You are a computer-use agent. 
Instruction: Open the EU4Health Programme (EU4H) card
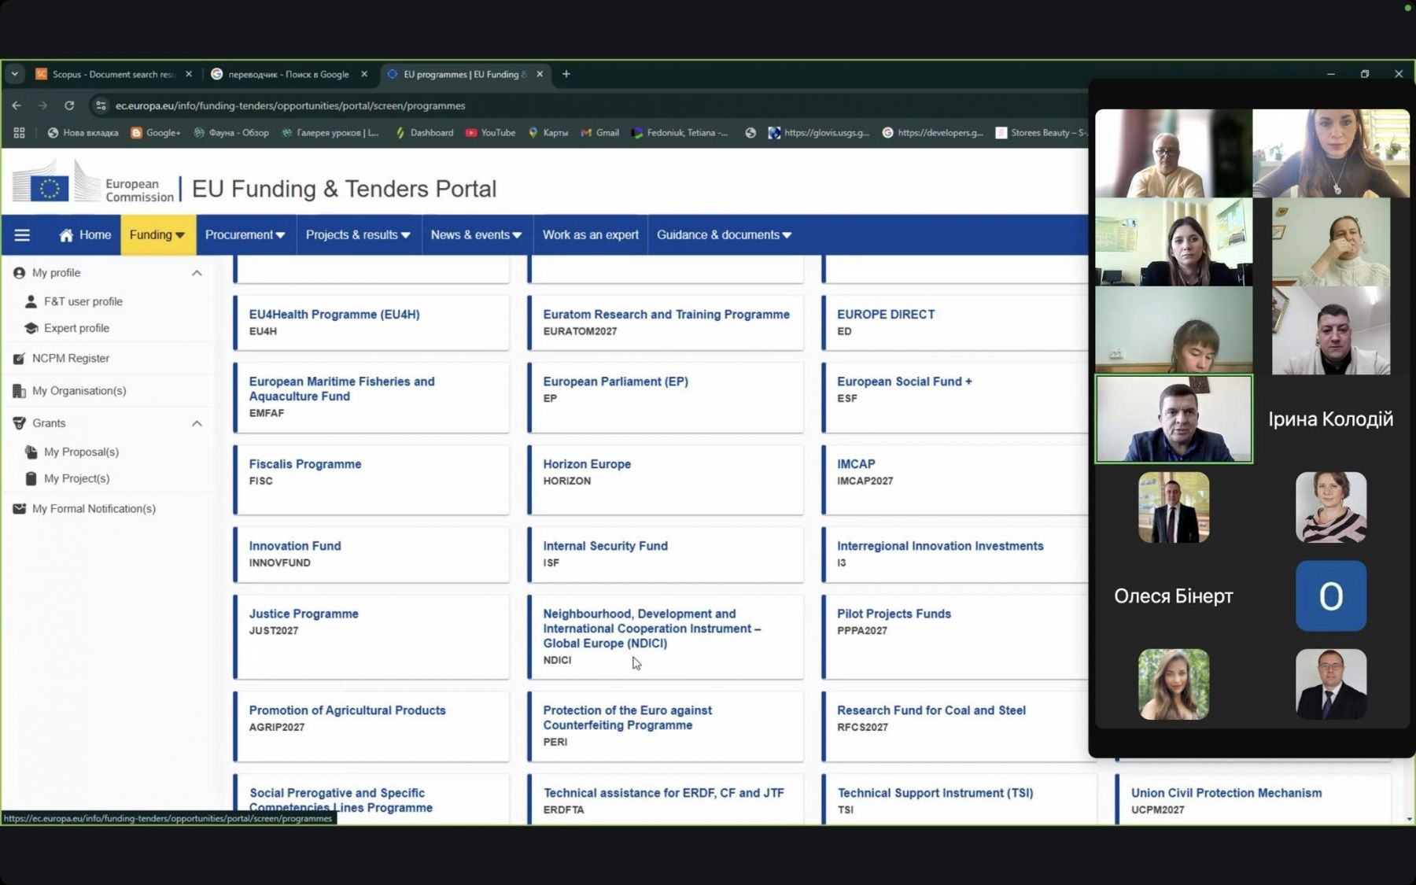371,323
